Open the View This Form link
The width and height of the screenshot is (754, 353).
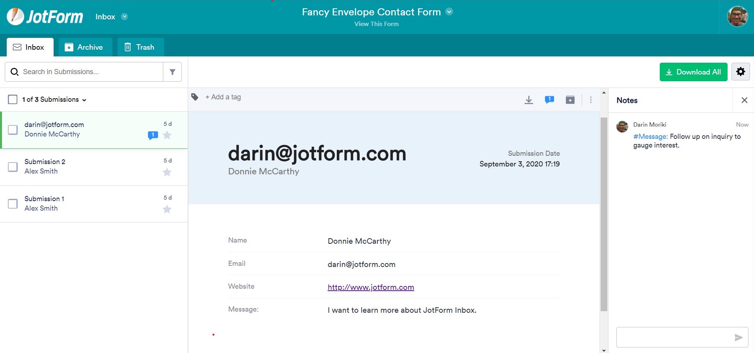[x=376, y=24]
